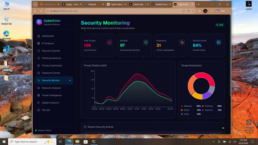Open Phishing Detector via magnifier icon
This screenshot has height=145, width=258.
[x=38, y=58]
